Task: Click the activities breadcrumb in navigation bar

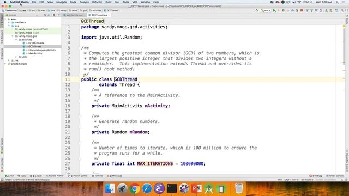Action: [x=95, y=10]
